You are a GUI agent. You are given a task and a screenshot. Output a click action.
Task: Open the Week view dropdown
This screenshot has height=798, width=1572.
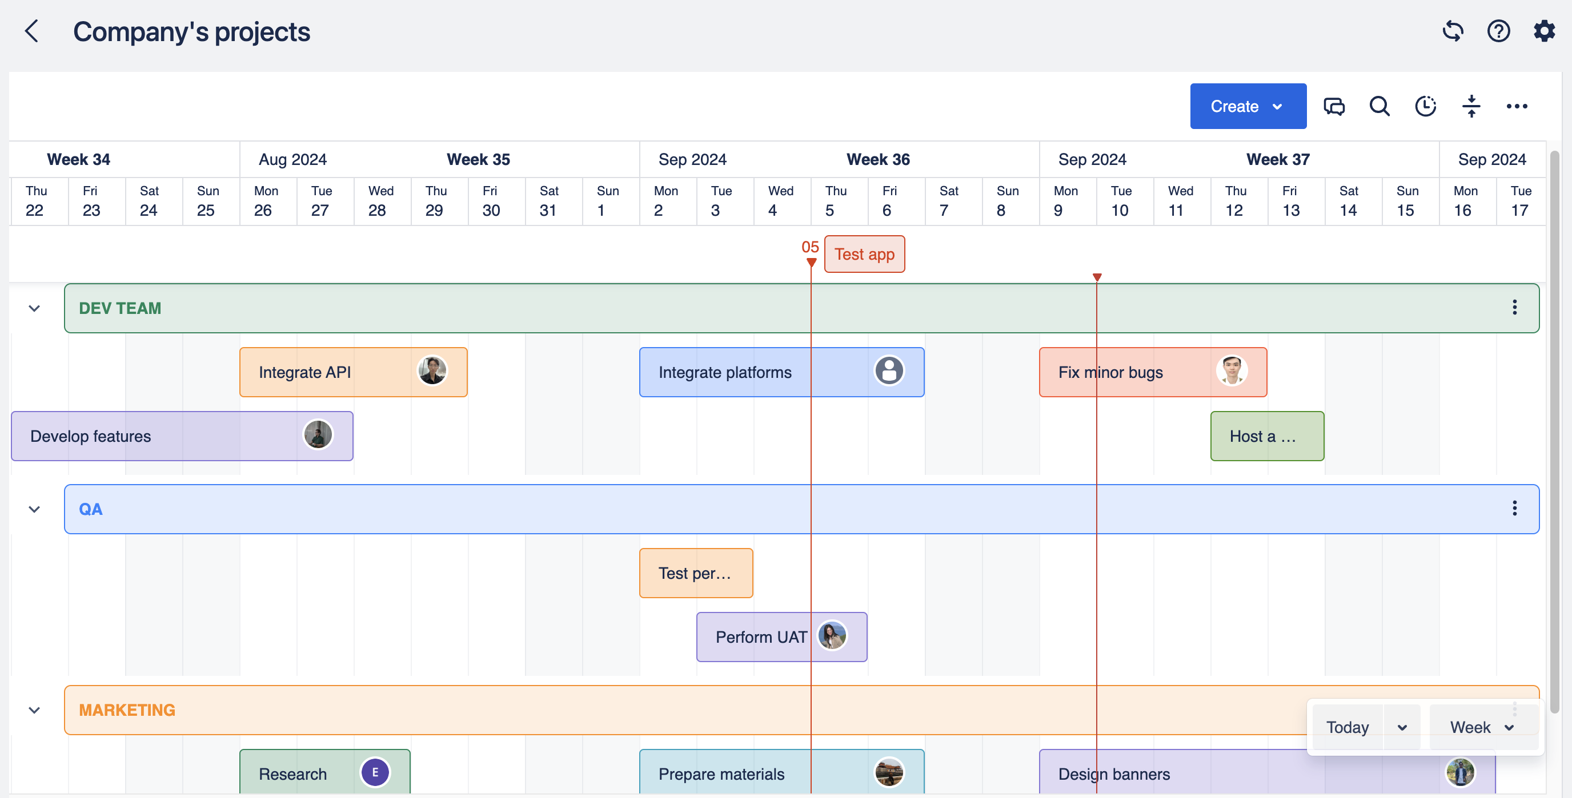(x=1482, y=727)
